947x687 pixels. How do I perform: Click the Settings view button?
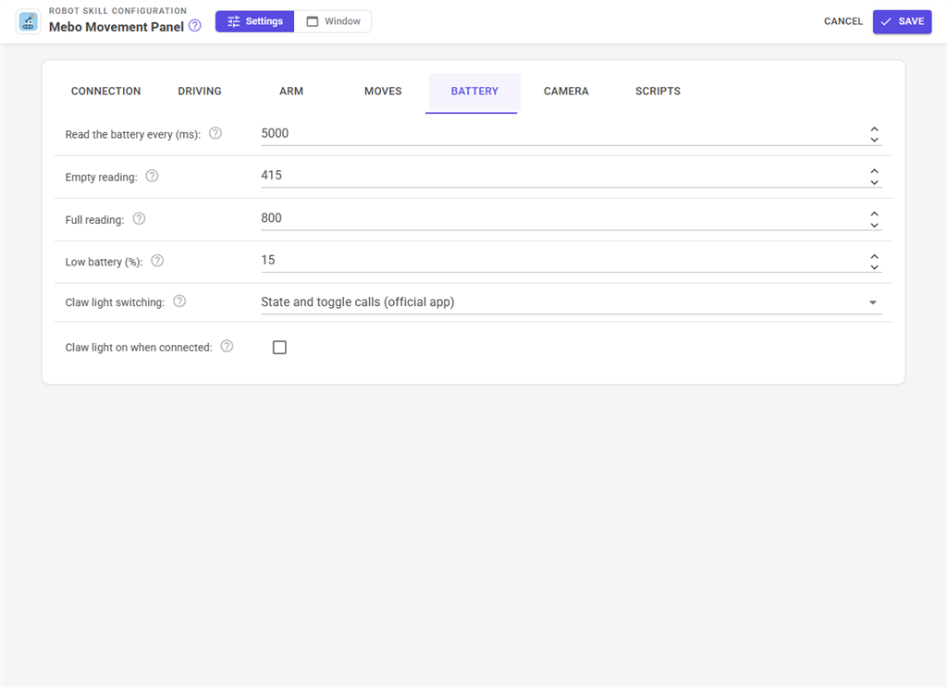255,21
